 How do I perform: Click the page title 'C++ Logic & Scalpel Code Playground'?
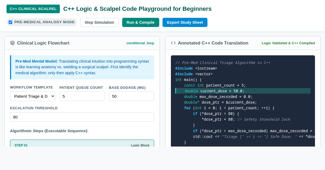pos(137,9)
